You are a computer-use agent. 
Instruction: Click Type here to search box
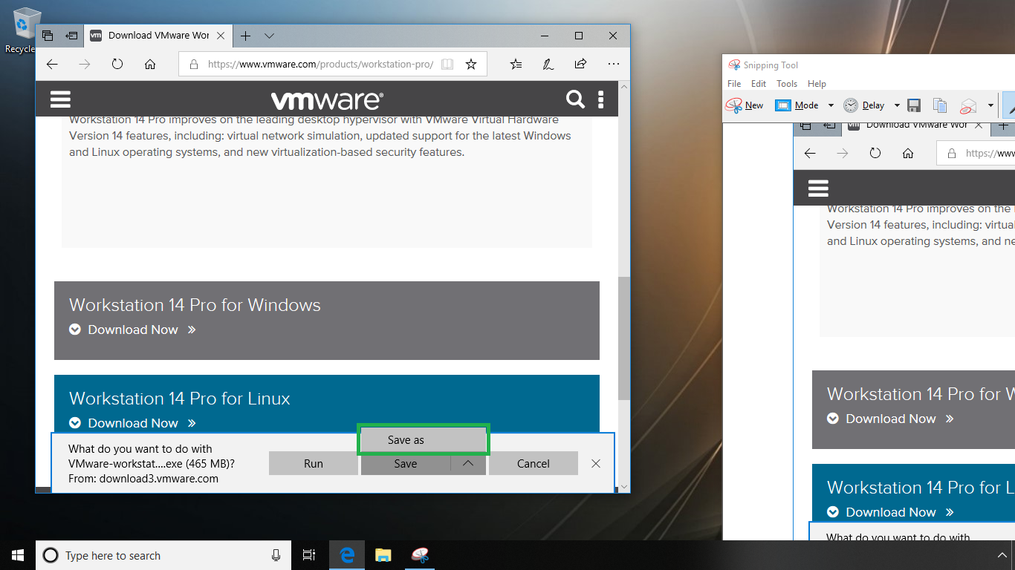(163, 555)
